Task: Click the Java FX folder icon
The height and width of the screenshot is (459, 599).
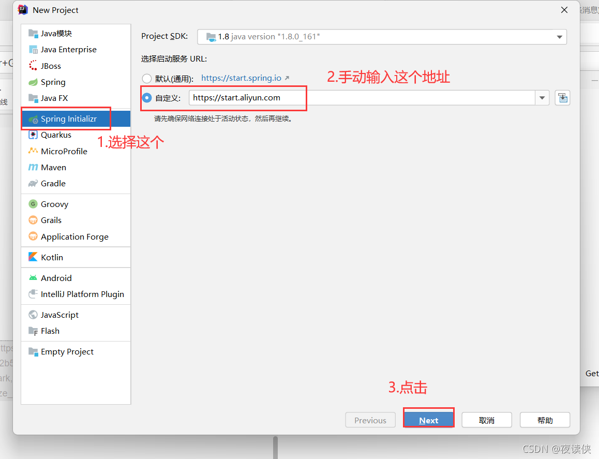Action: (x=33, y=98)
